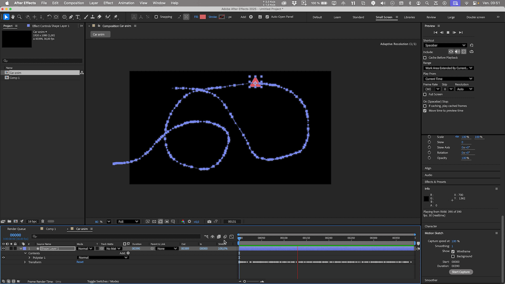Viewport: 505px width, 284px height.
Task: Select the Eraser tool
Action: (99, 17)
